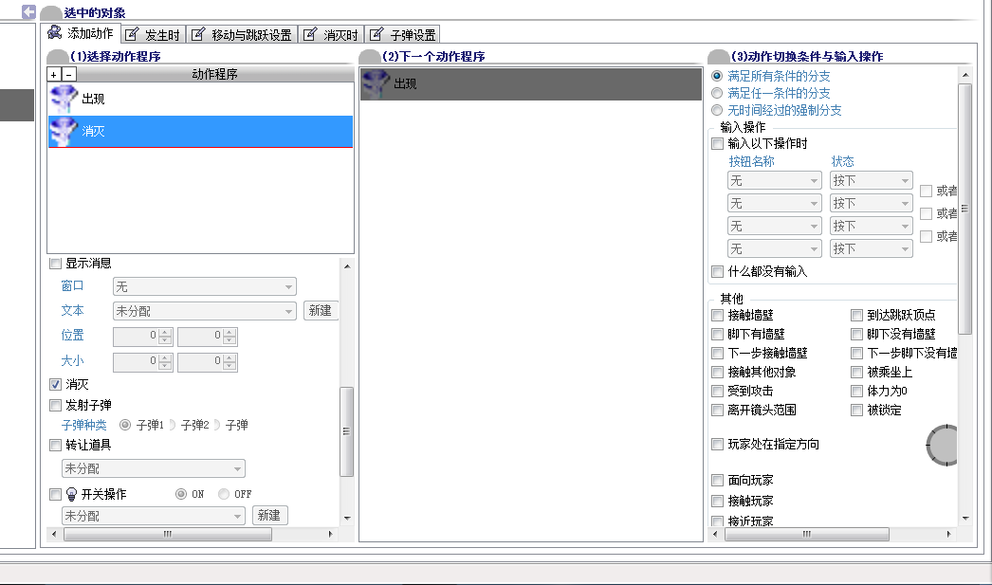Check the 被锁定 checkbox
Viewport: 992px width, 585px height.
[856, 410]
